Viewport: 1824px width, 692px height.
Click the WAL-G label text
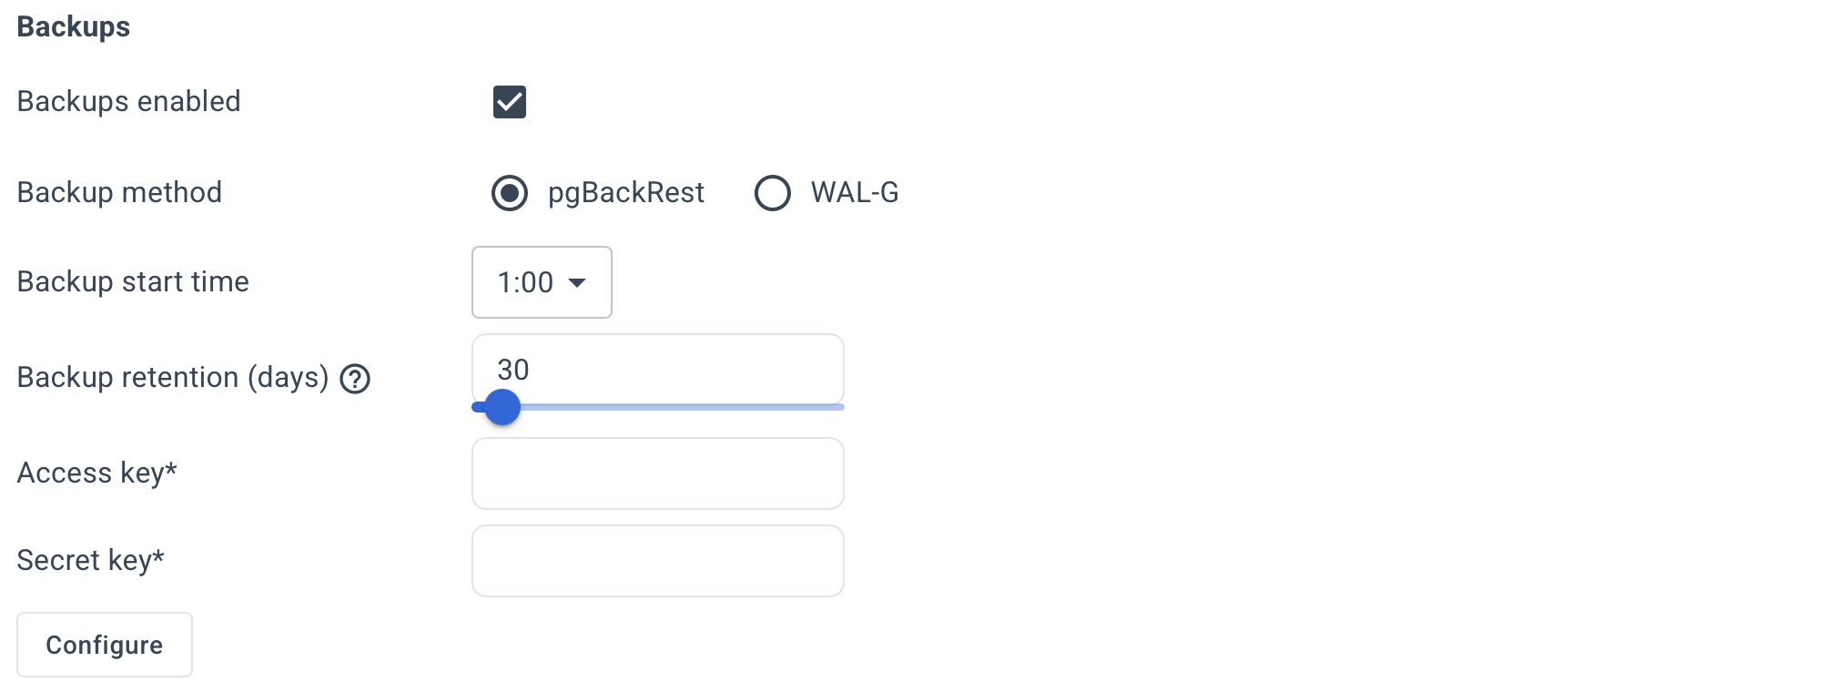(x=855, y=193)
